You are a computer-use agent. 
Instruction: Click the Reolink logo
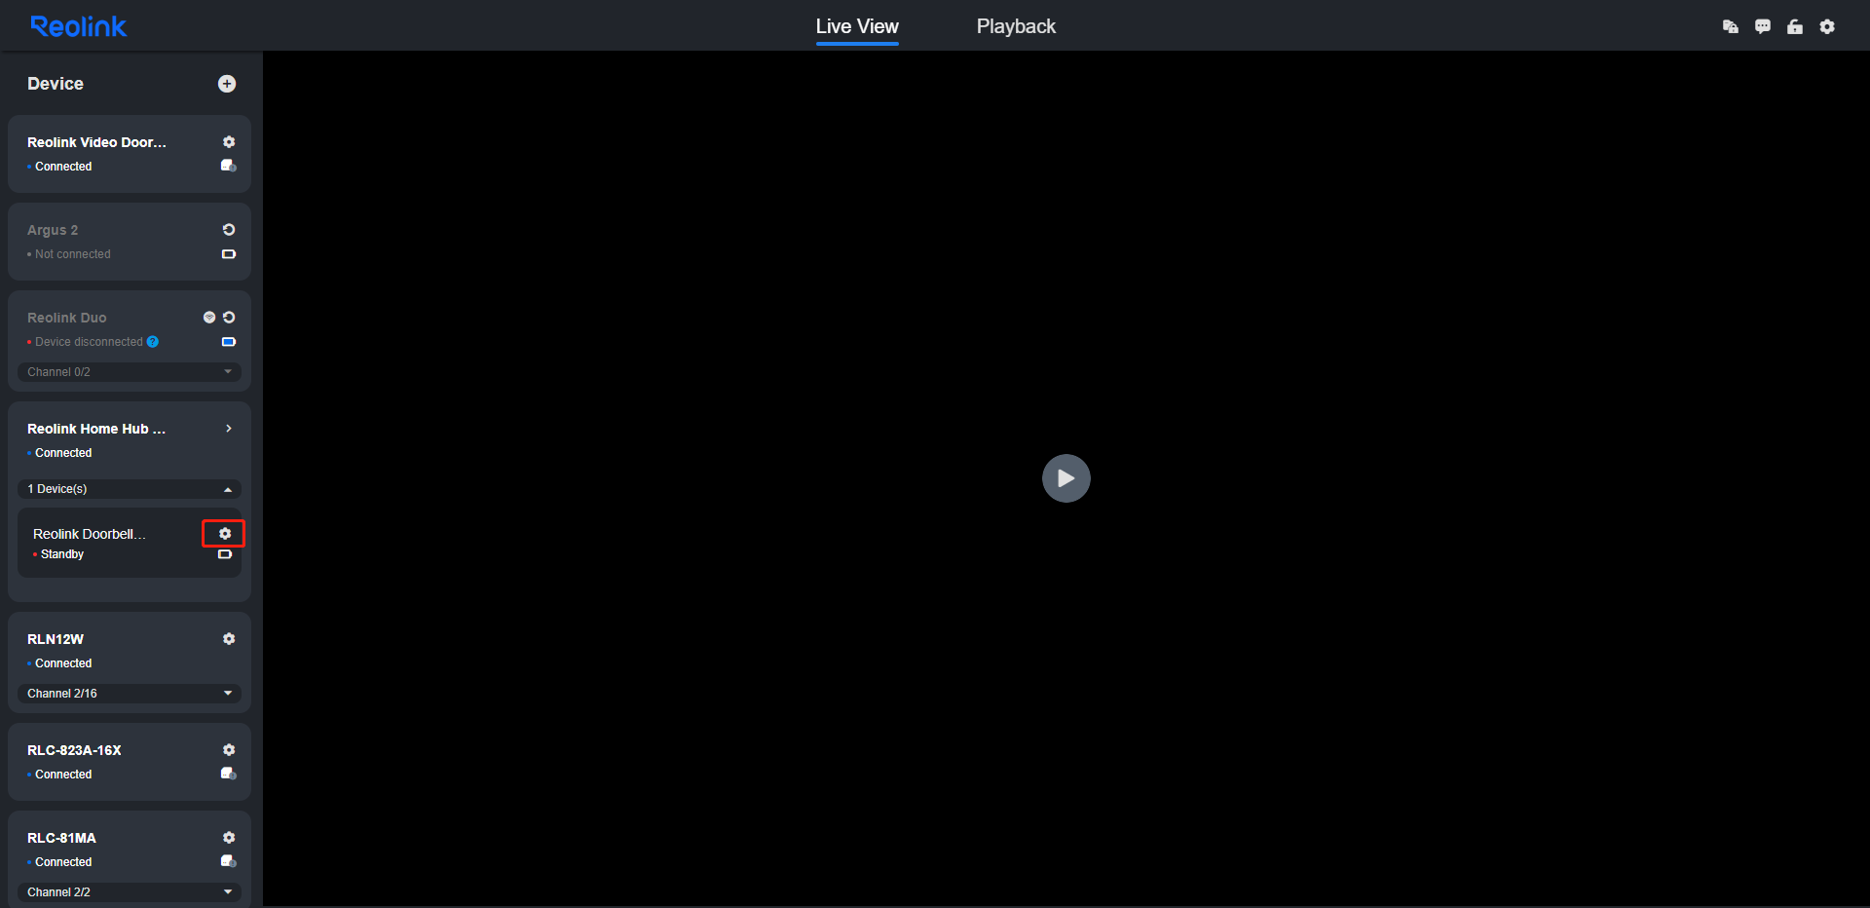tap(78, 26)
